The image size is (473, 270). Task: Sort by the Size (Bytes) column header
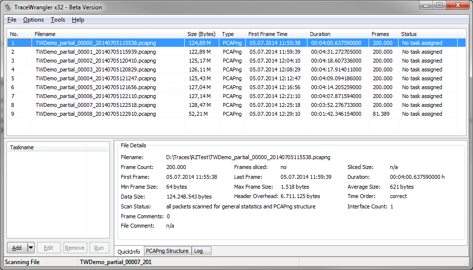[x=202, y=34]
